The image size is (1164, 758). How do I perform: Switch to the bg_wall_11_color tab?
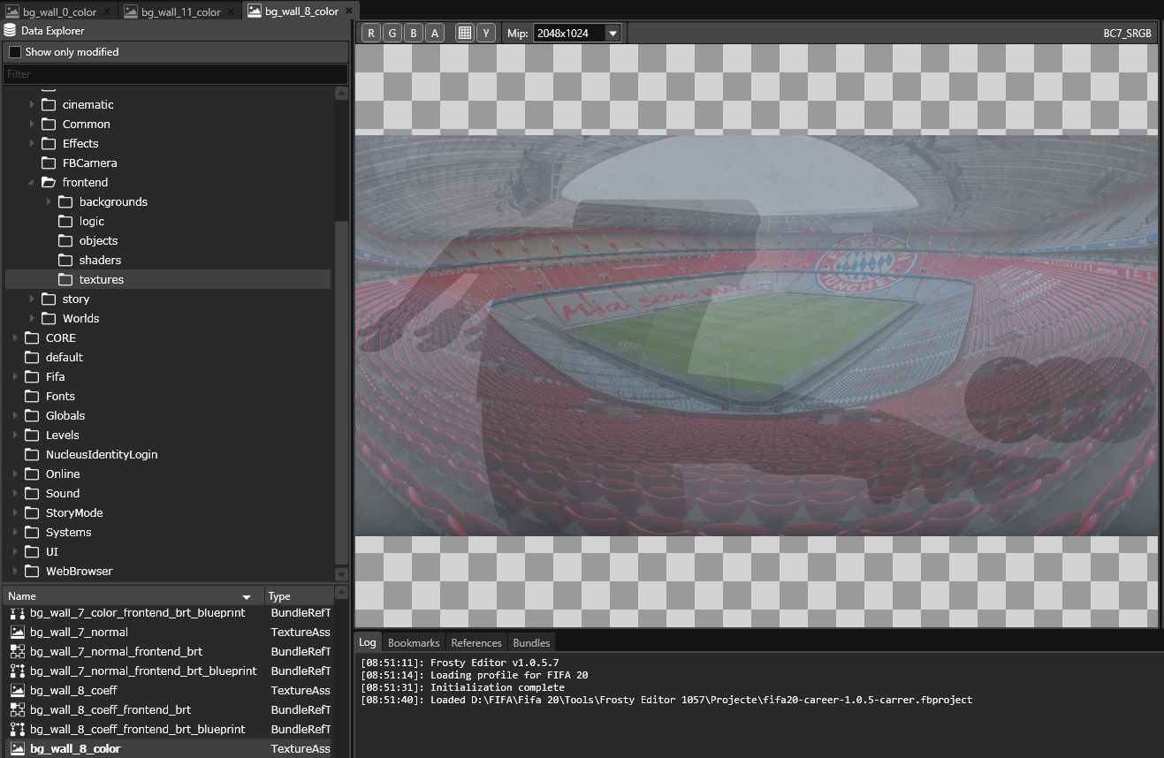tap(180, 11)
